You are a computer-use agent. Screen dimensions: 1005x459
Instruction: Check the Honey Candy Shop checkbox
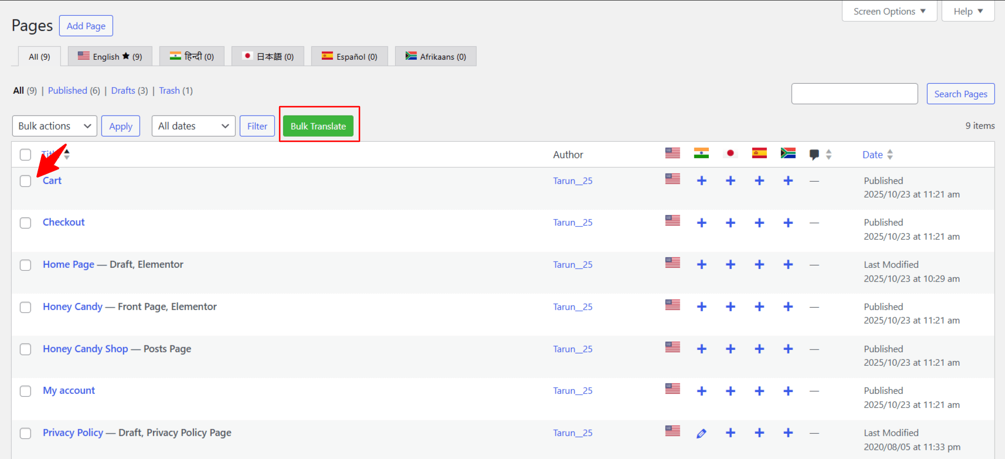(x=25, y=349)
